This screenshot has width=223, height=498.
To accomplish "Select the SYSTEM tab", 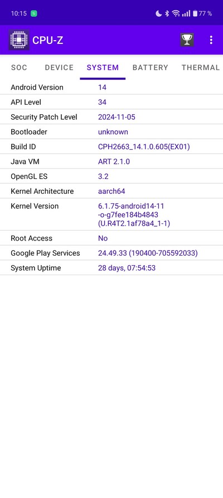I will tap(103, 67).
